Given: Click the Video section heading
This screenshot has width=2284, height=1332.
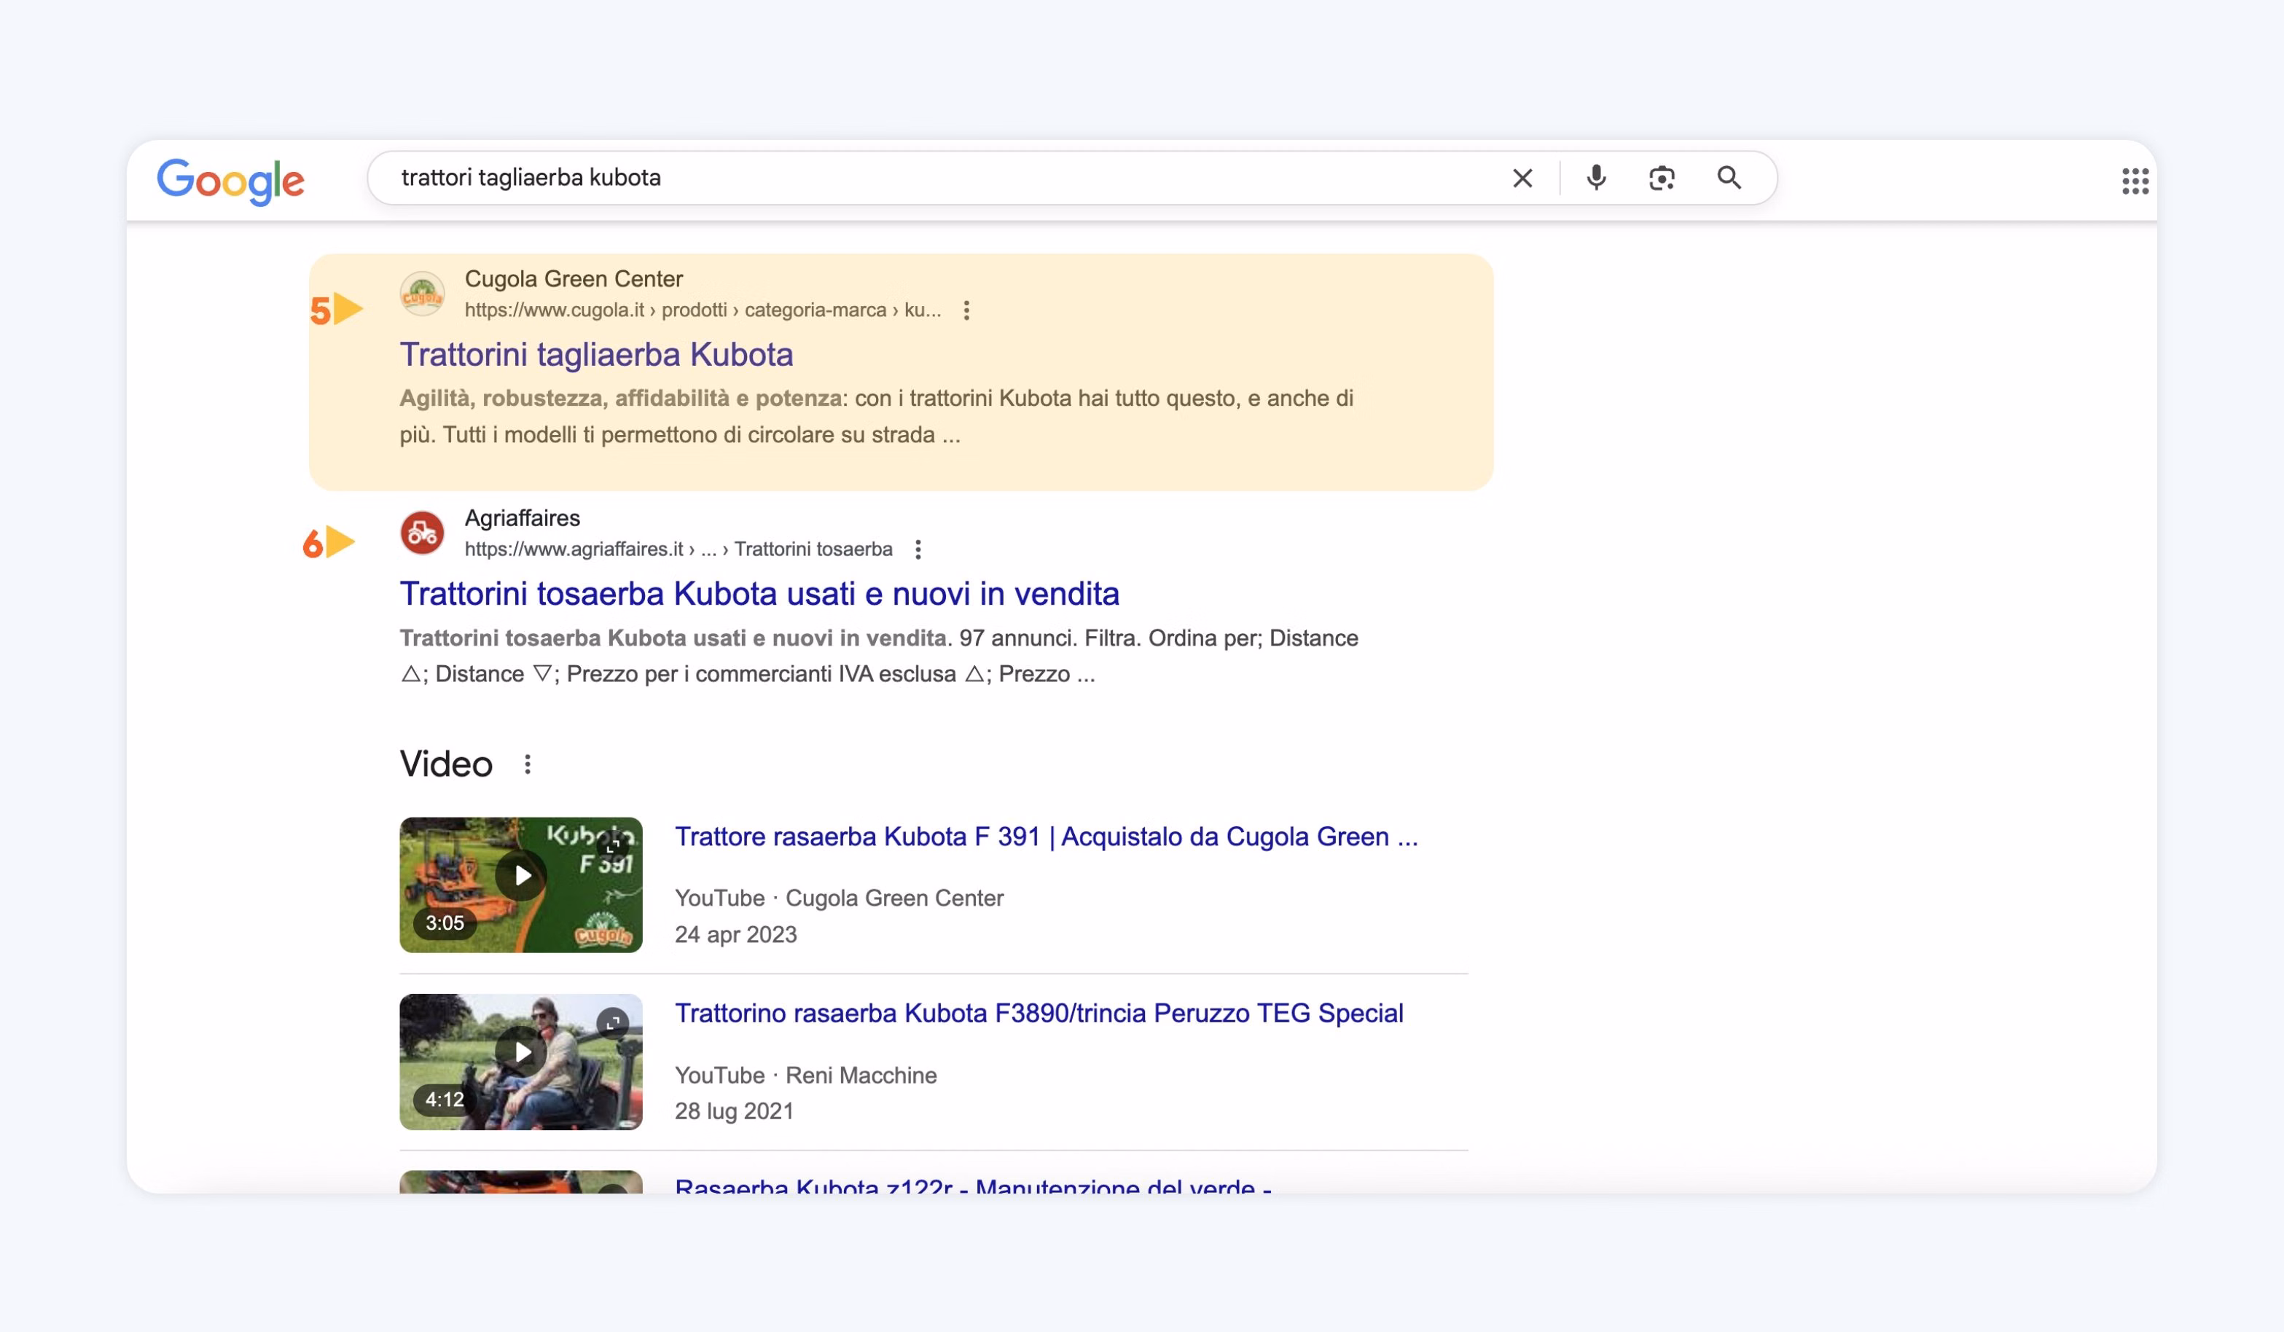Looking at the screenshot, I should (446, 764).
